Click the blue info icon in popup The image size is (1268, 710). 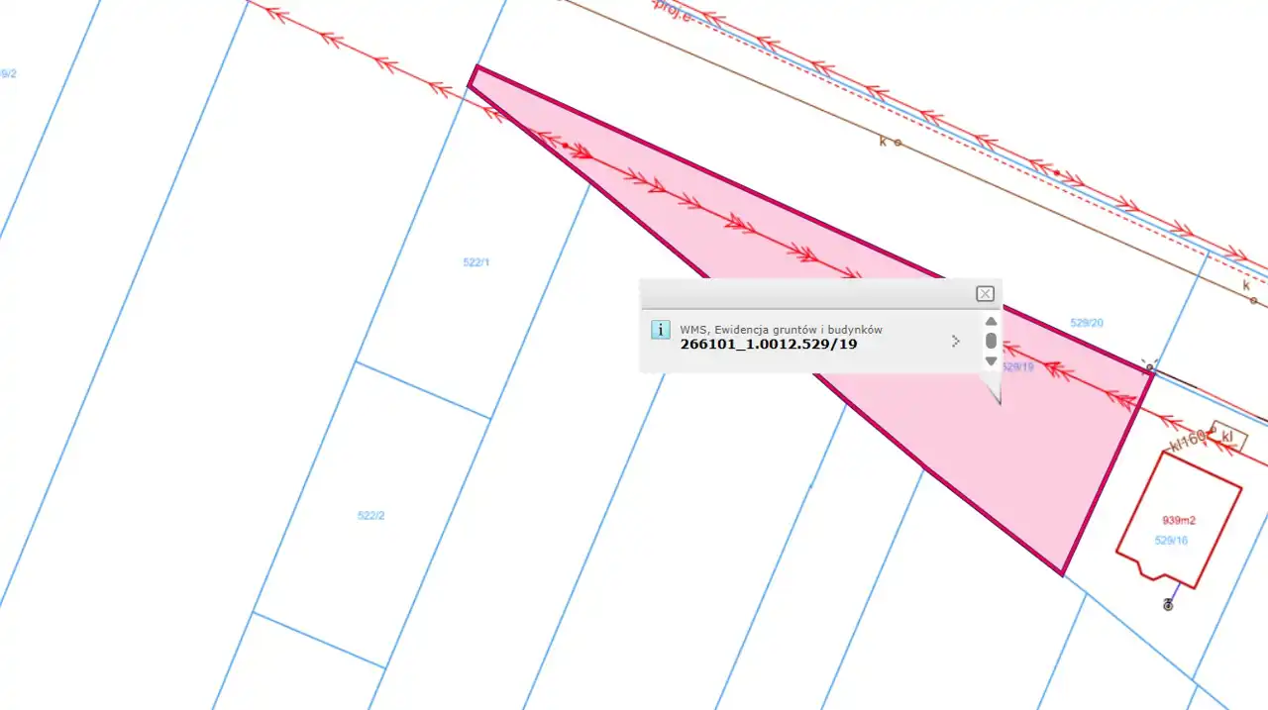661,330
